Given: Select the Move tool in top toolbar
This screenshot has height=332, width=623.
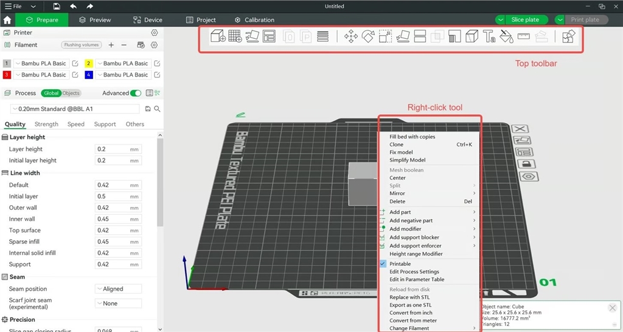Looking at the screenshot, I should tap(351, 37).
